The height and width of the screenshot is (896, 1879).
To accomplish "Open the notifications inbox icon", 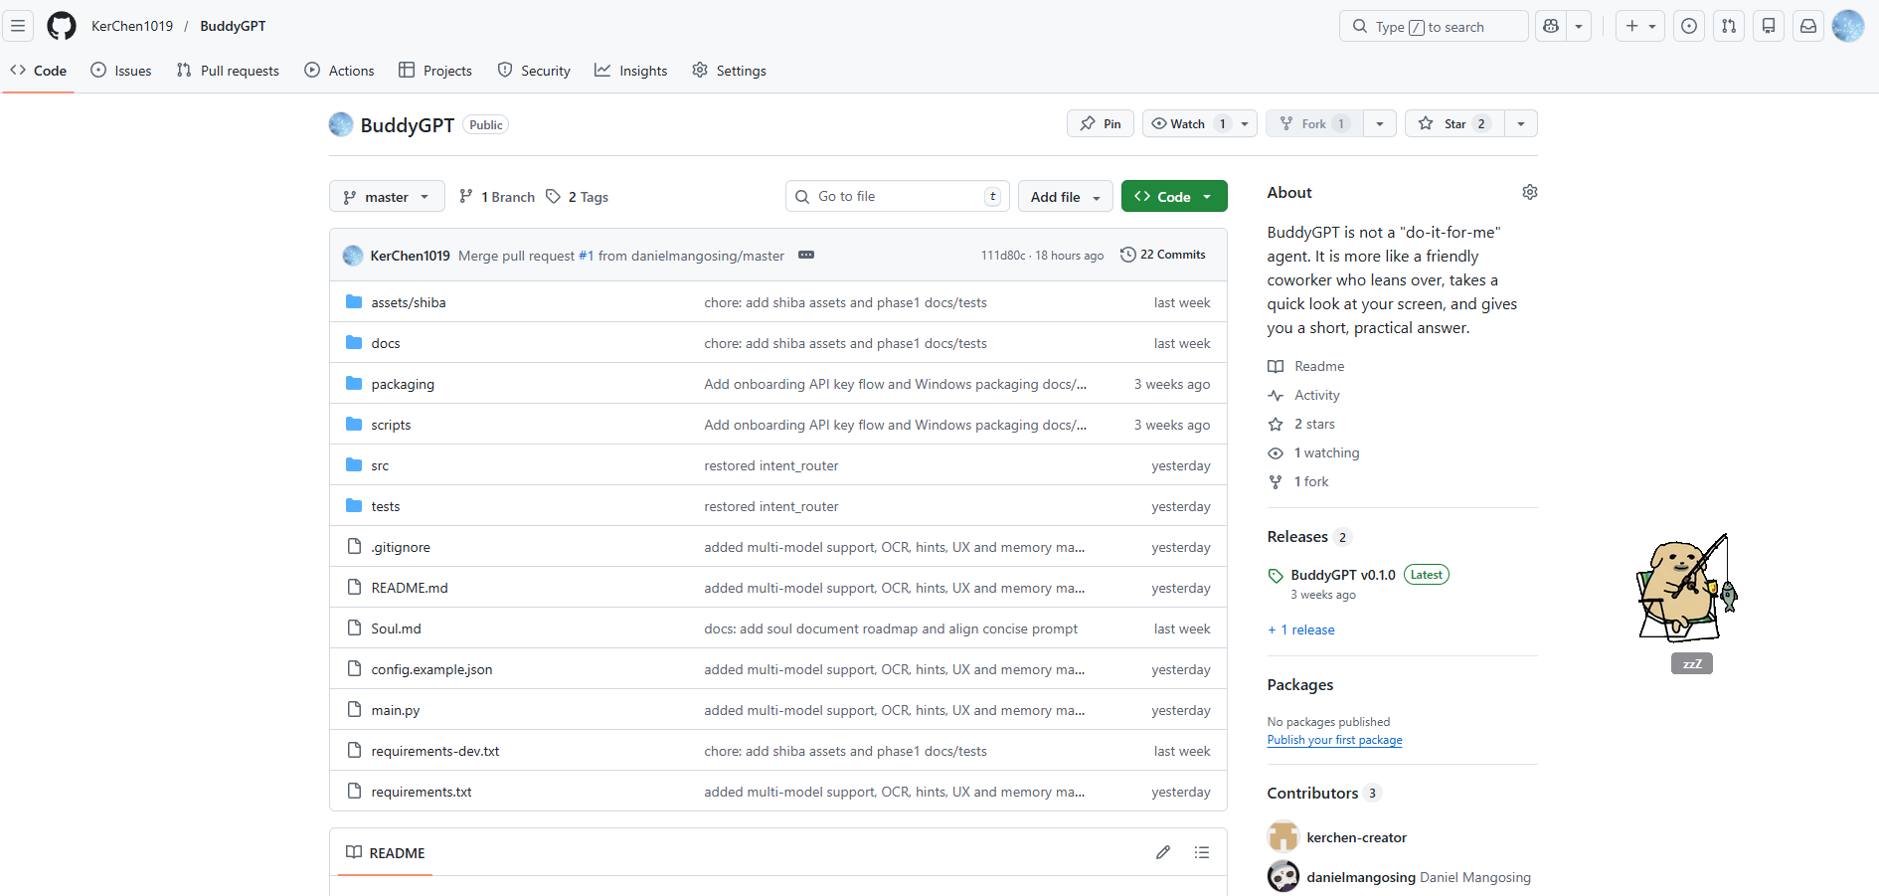I will [x=1808, y=26].
